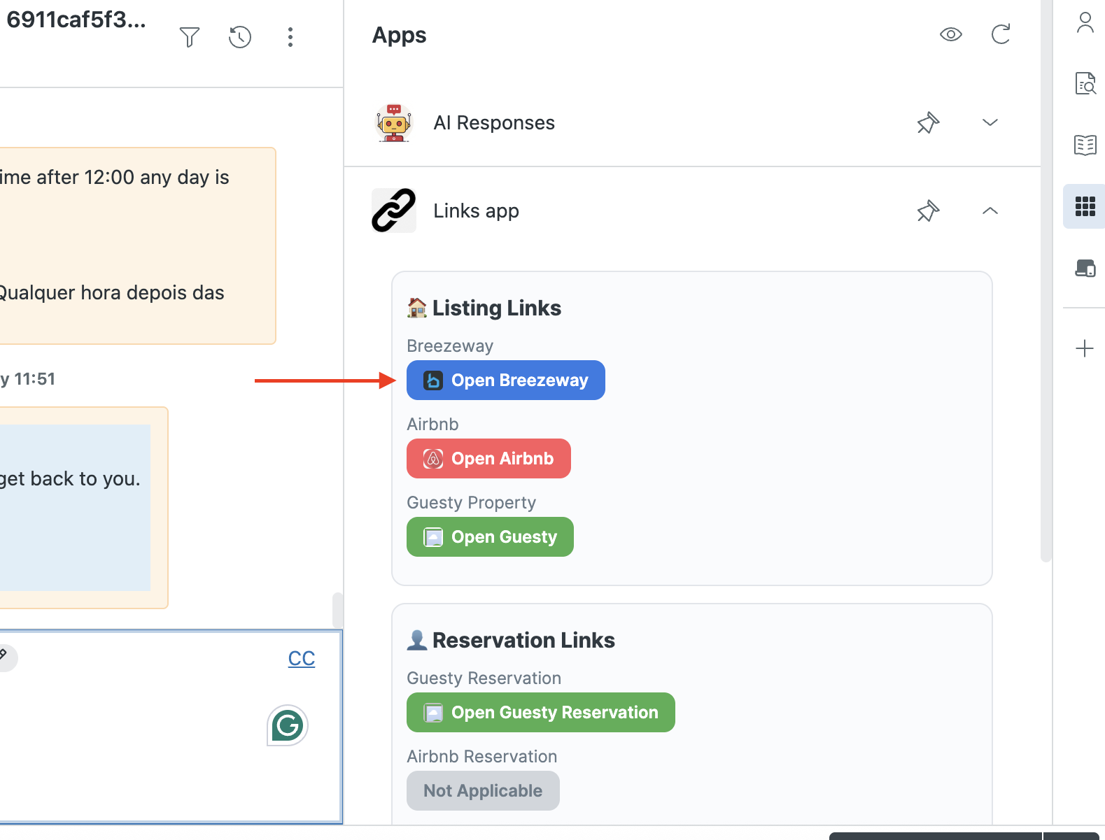Refresh the Apps panel
This screenshot has height=840, width=1105.
pyautogui.click(x=1001, y=34)
